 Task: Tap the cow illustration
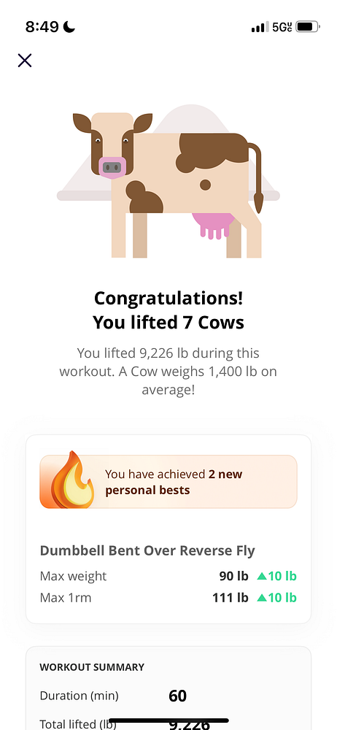(x=168, y=185)
